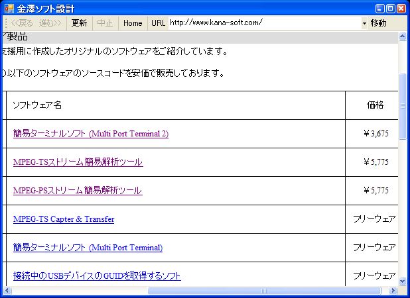Screen dimensions: 410x298
Task: Expand the URL address dropdown arrow
Action: (x=364, y=23)
